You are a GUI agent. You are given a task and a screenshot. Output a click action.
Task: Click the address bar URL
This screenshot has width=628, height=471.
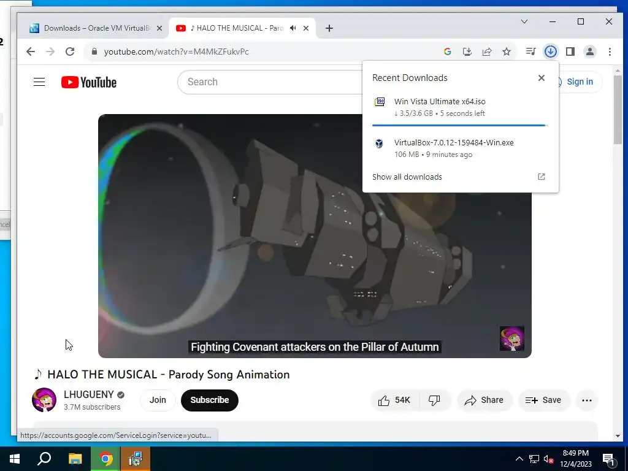[176, 52]
